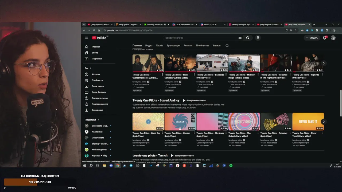The height and width of the screenshot is (192, 342).
Task: Open Chrome extensions puzzle icon
Action: pos(327,30)
